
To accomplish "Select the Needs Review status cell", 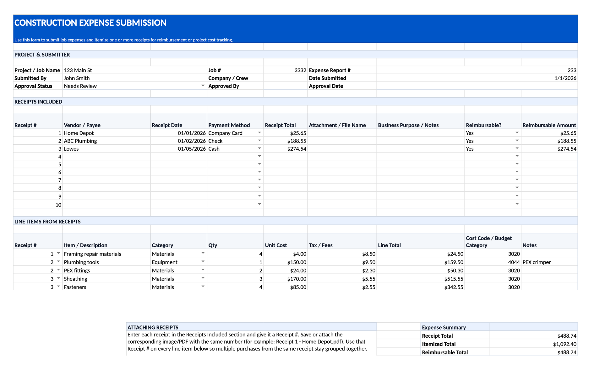I will point(135,86).
